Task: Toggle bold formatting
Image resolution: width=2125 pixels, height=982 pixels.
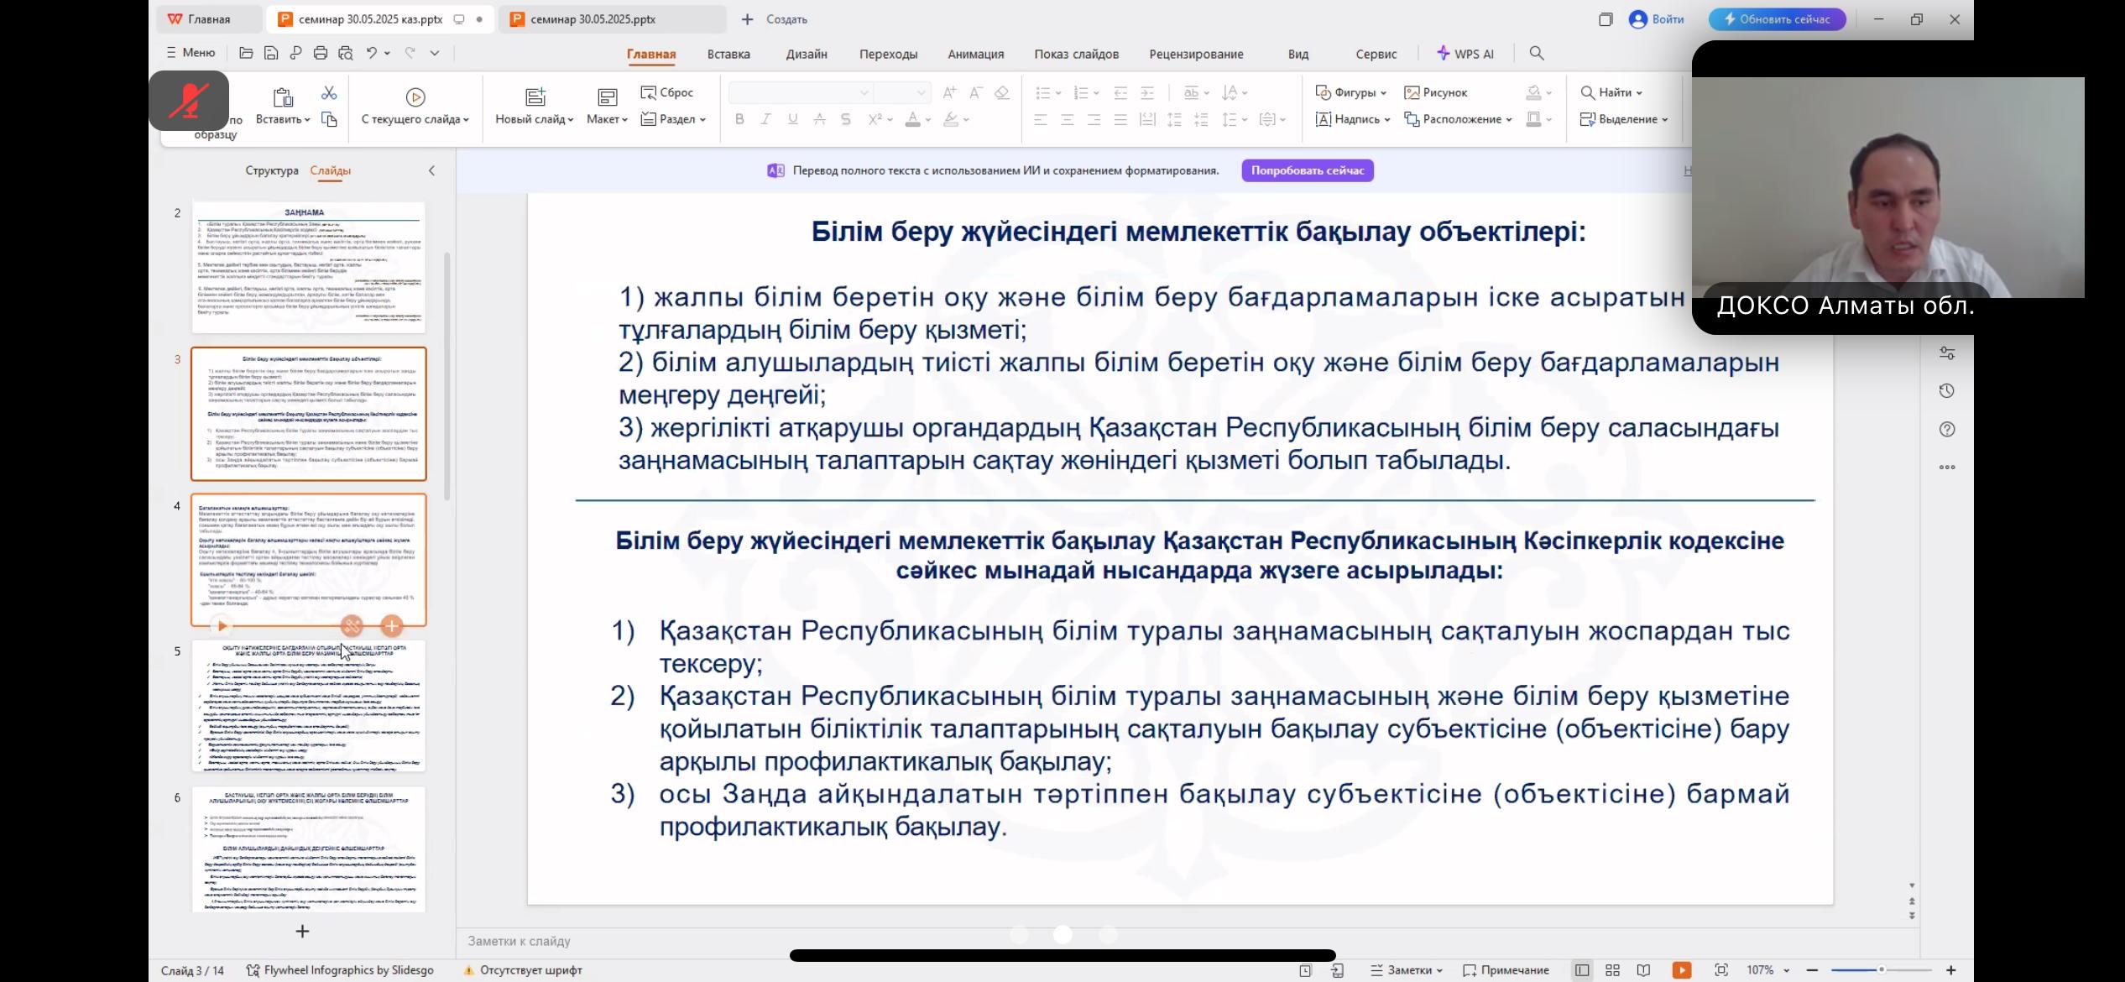Action: point(739,119)
